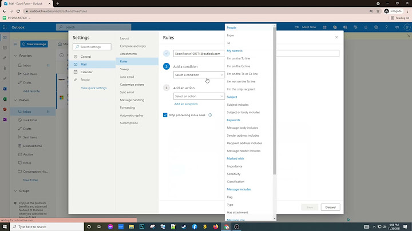Click the Discard button
This screenshot has width=412, height=231.
click(330, 207)
